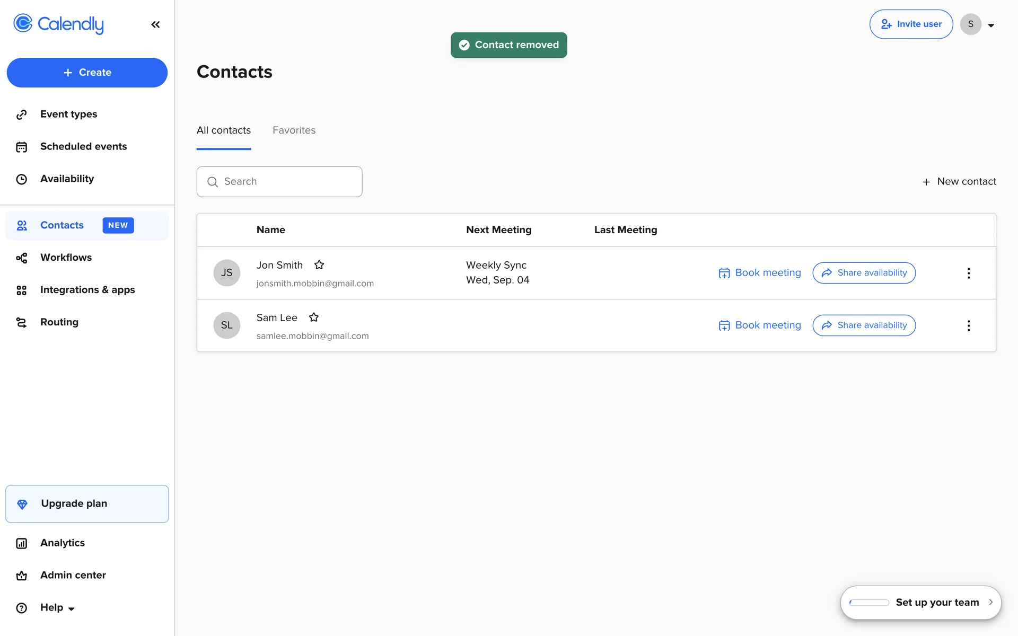The image size is (1018, 636).
Task: Open Workflows from the sidebar icon
Action: pyautogui.click(x=22, y=258)
